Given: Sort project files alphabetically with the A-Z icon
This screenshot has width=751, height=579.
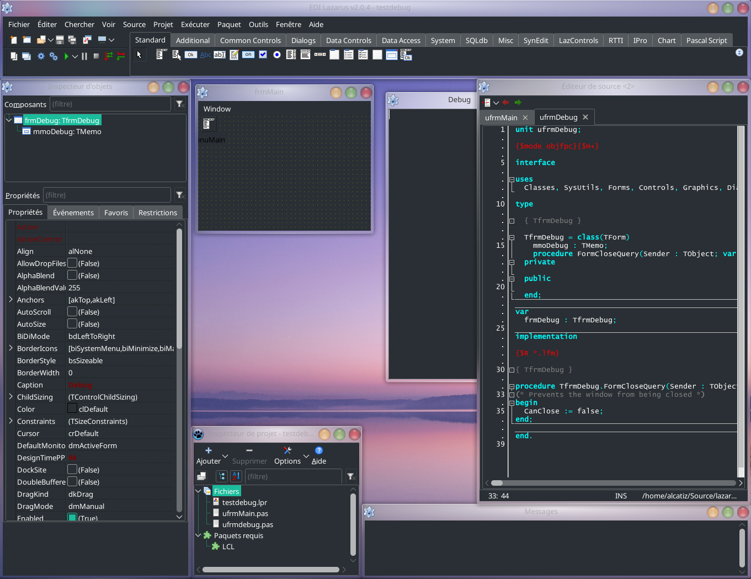Looking at the screenshot, I should tap(236, 476).
